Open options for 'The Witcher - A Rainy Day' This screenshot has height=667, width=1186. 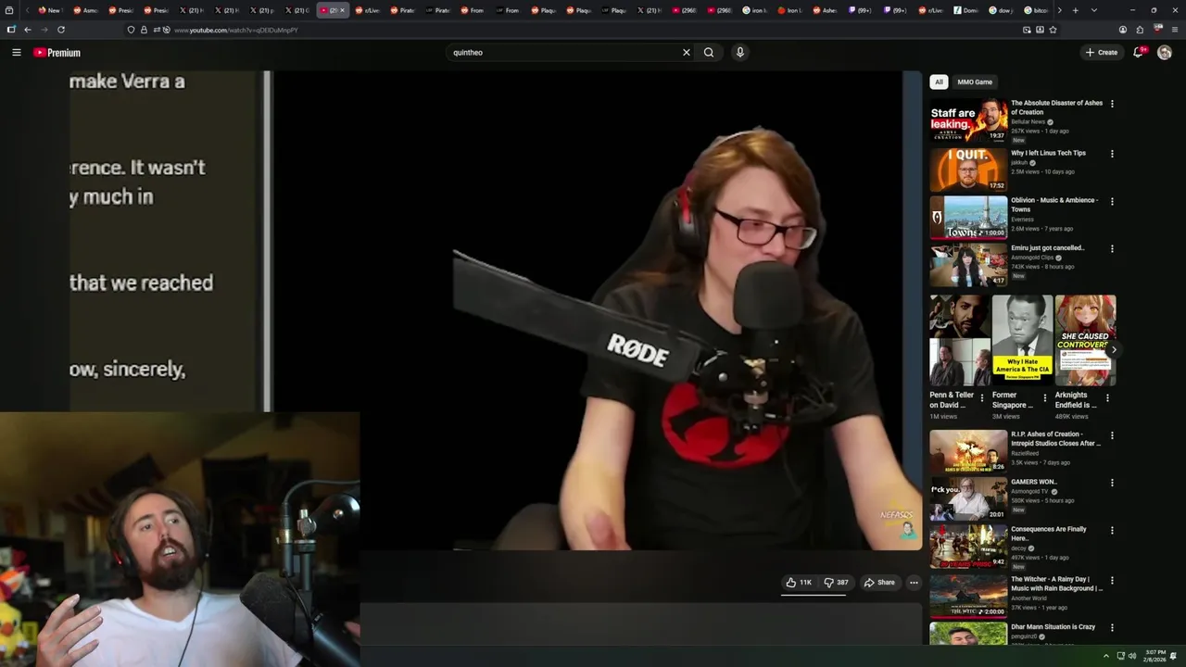click(x=1112, y=581)
